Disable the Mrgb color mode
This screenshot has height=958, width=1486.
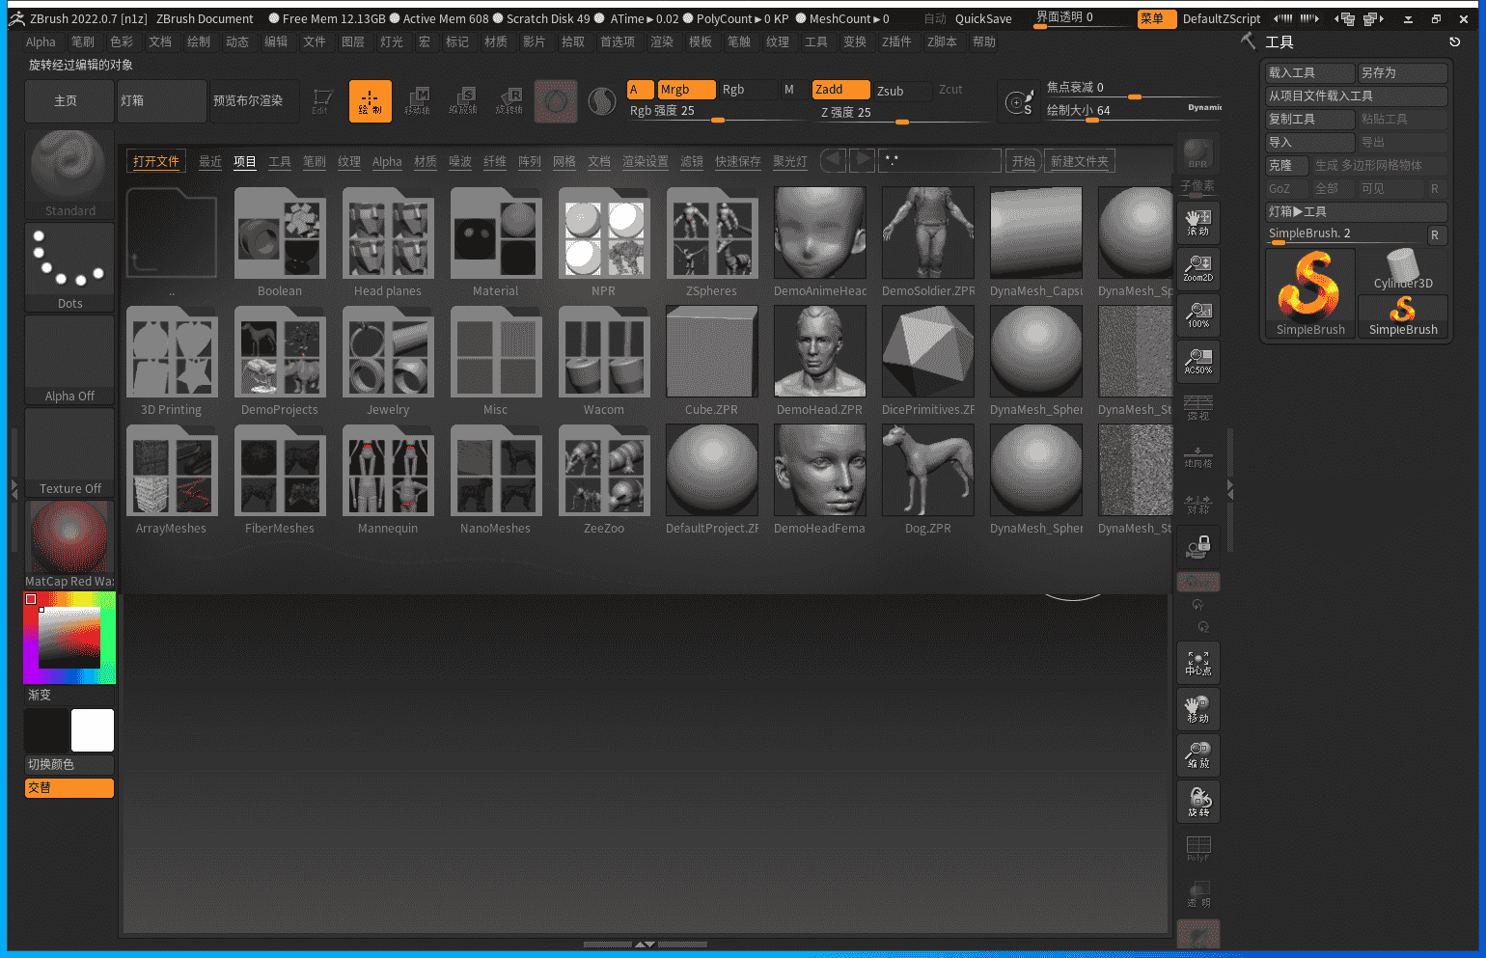685,89
